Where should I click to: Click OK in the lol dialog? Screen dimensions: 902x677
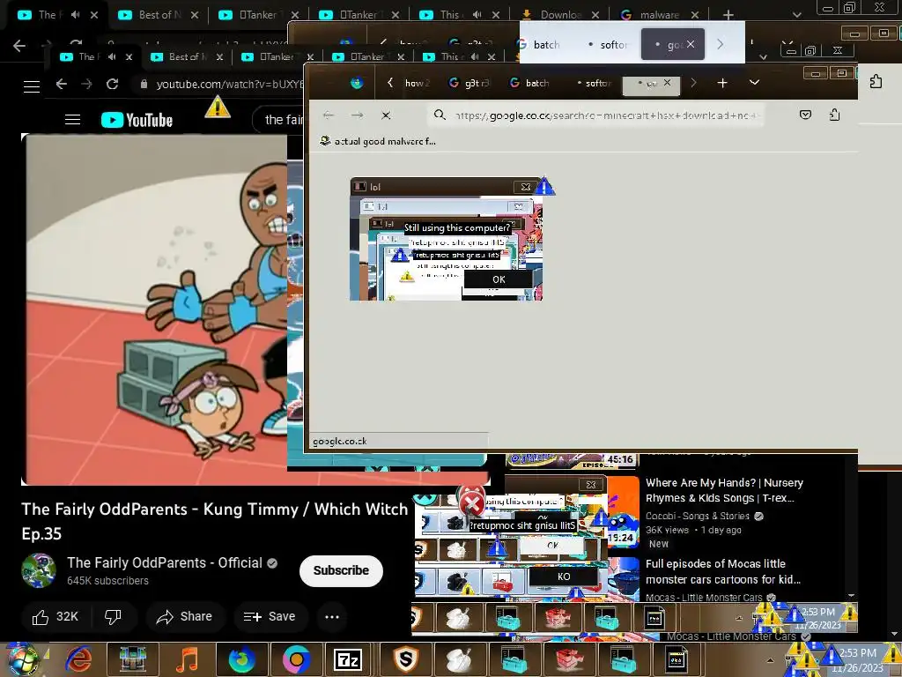pyautogui.click(x=499, y=279)
